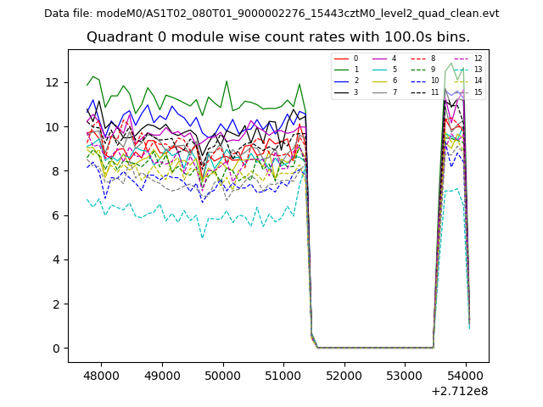Select legend entry 1 with green line

coord(341,70)
